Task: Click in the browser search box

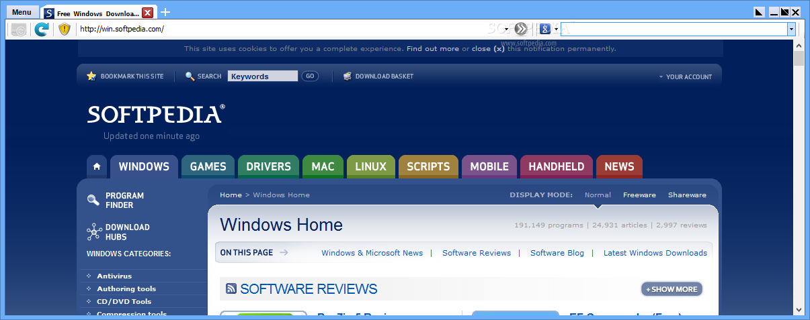Action: pos(674,29)
